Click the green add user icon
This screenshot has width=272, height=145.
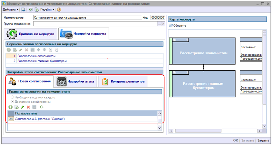10,107
